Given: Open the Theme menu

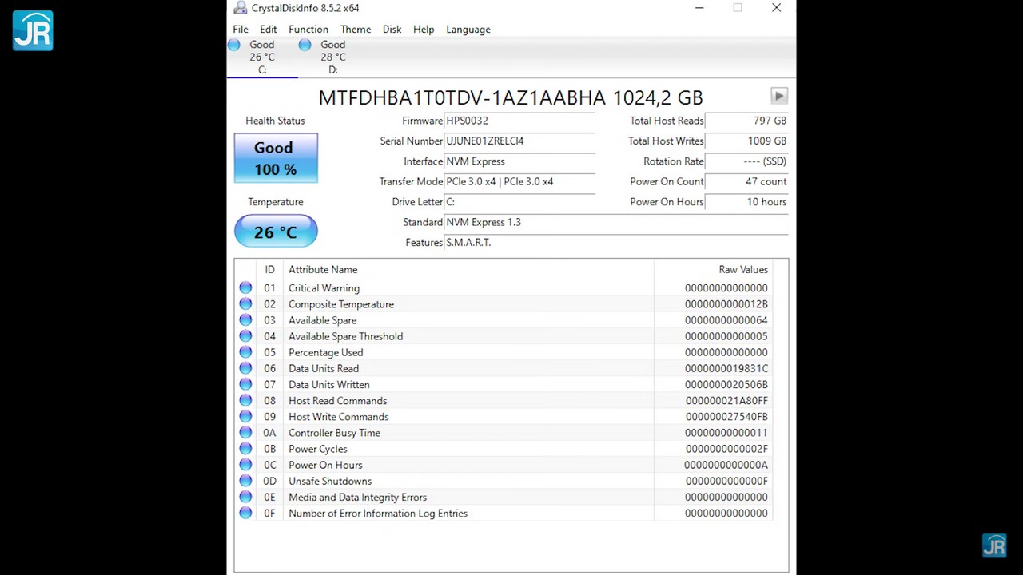Looking at the screenshot, I should 355,30.
